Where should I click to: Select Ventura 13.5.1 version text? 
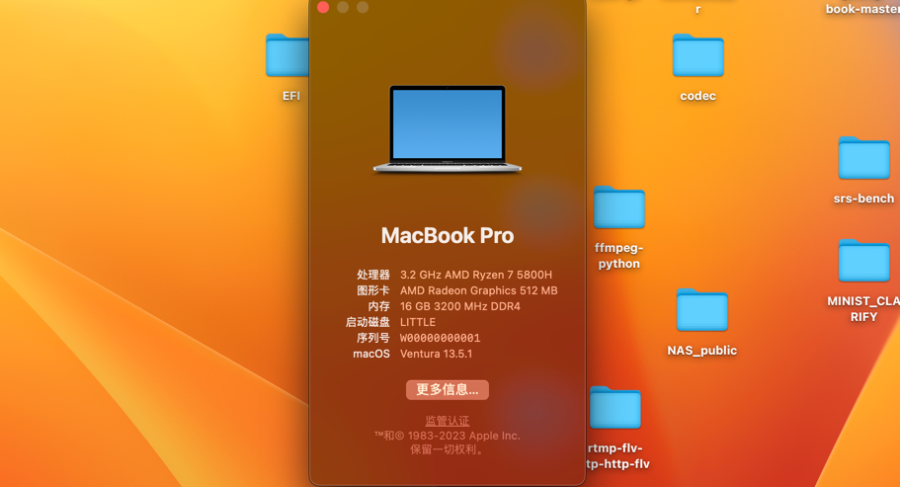(437, 354)
